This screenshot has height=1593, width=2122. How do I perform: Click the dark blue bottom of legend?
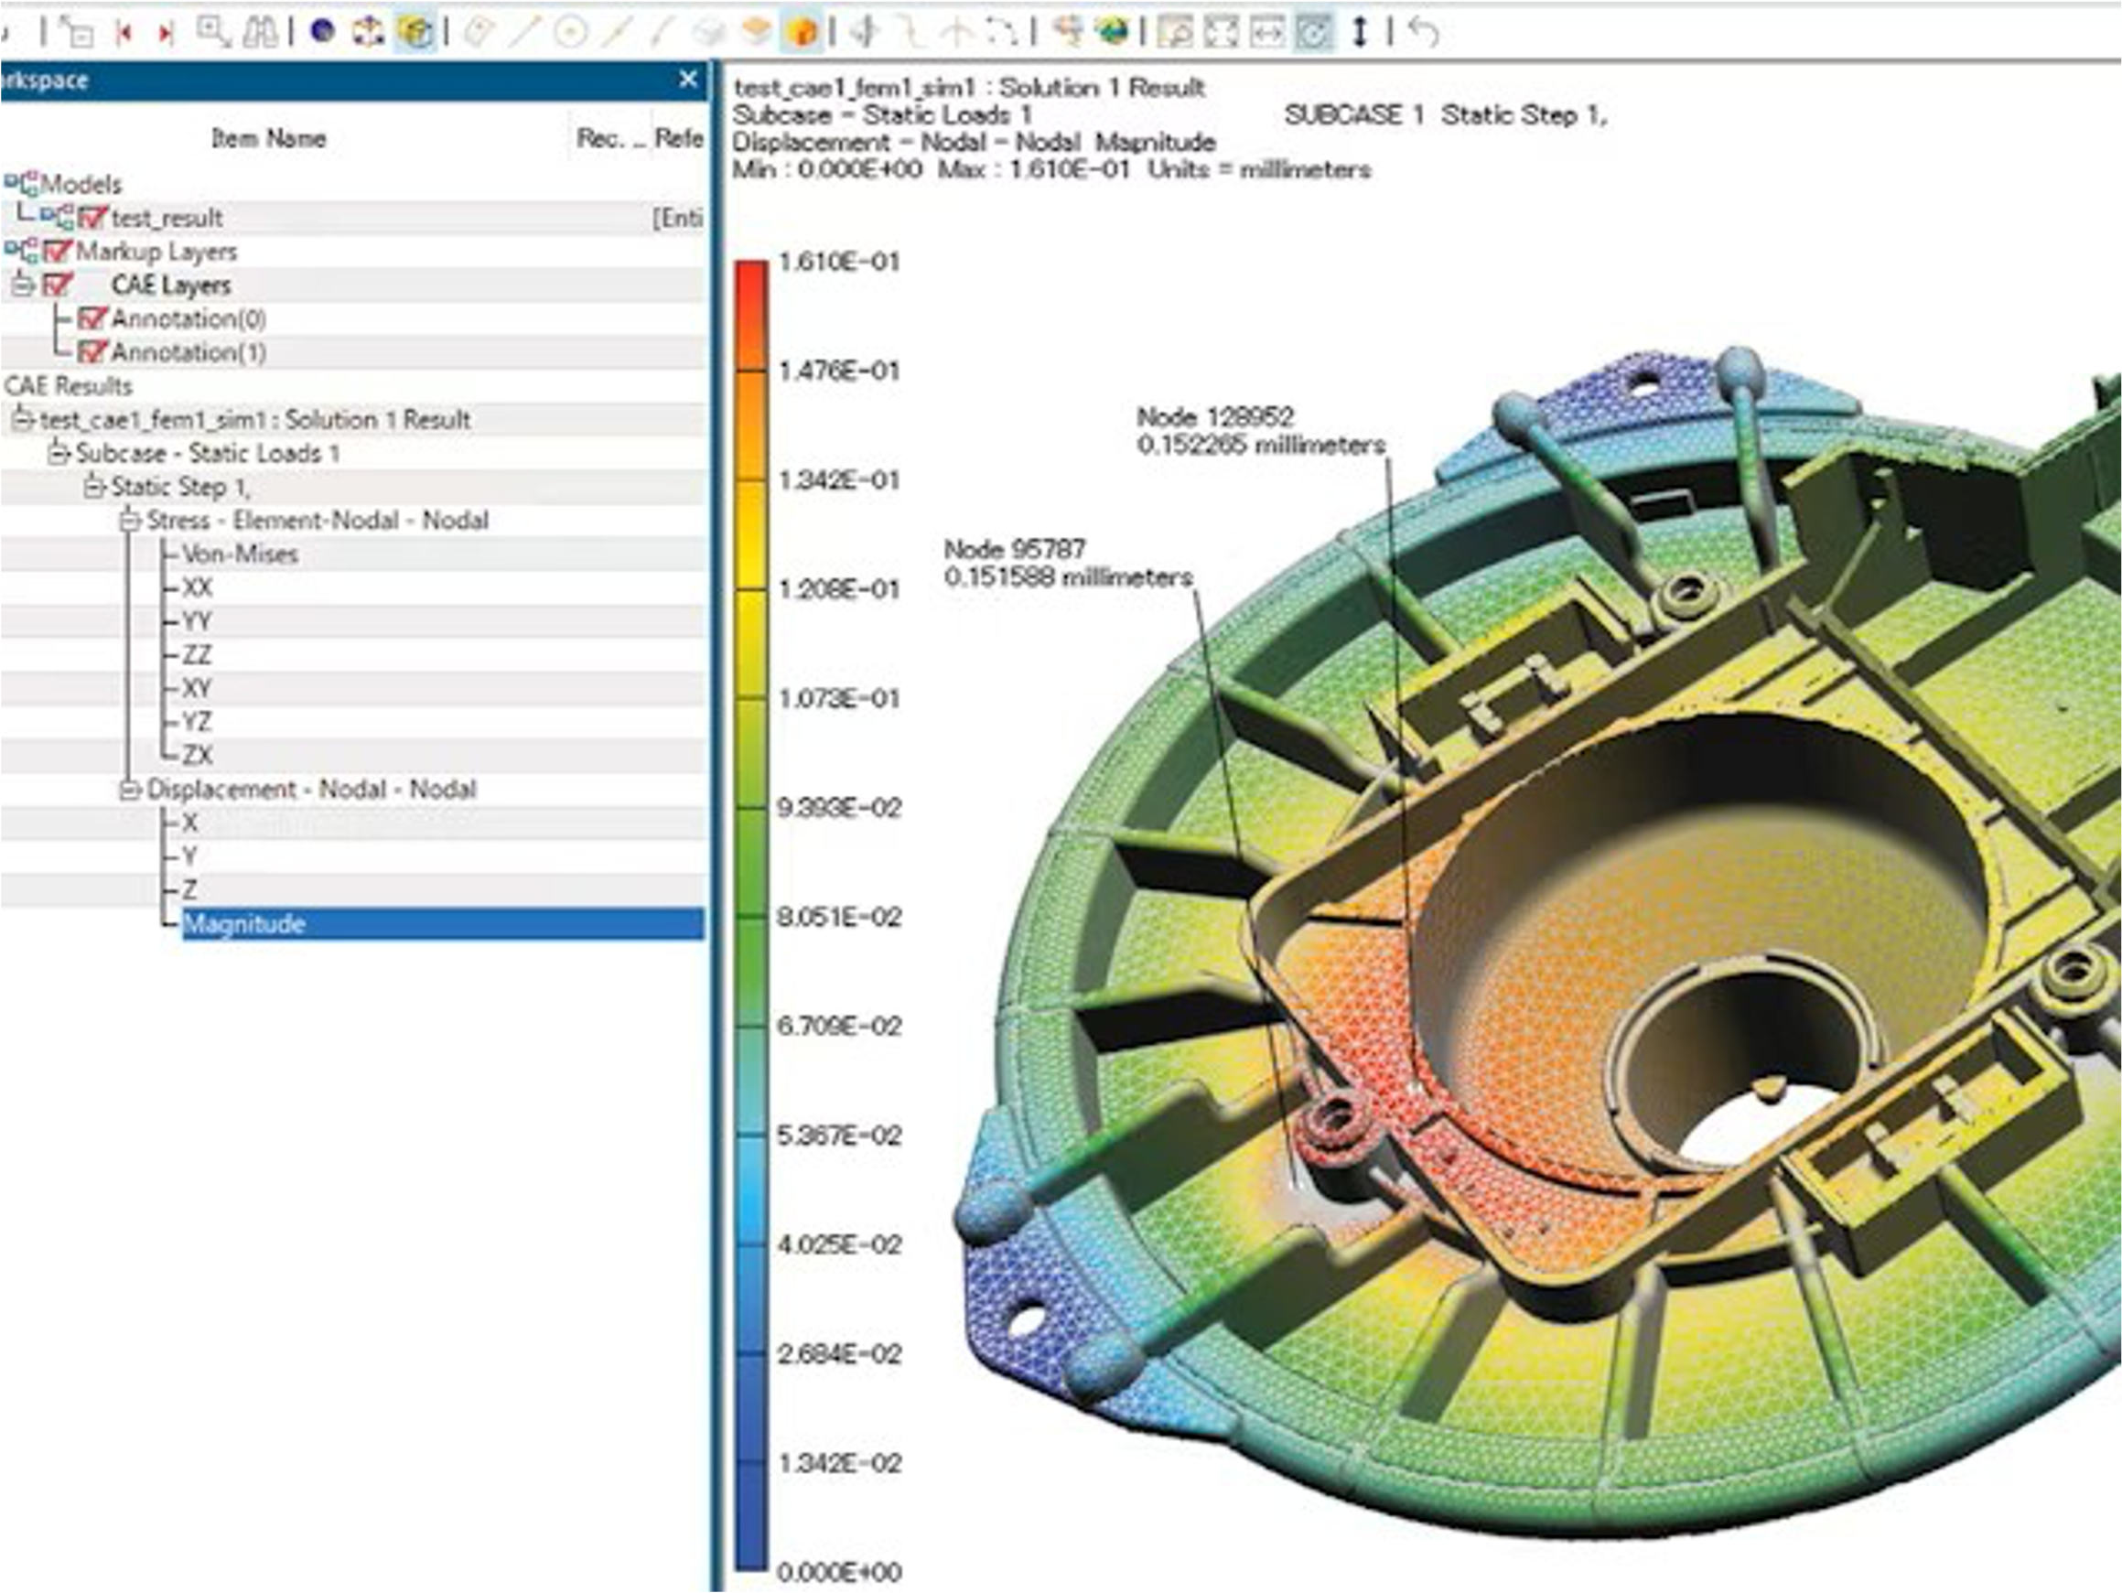[x=752, y=1515]
